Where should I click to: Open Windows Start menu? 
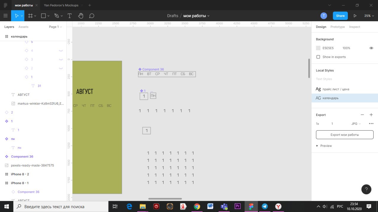pyautogui.click(x=6, y=206)
